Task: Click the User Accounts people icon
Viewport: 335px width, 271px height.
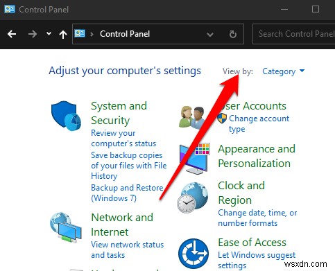Action: (x=191, y=117)
